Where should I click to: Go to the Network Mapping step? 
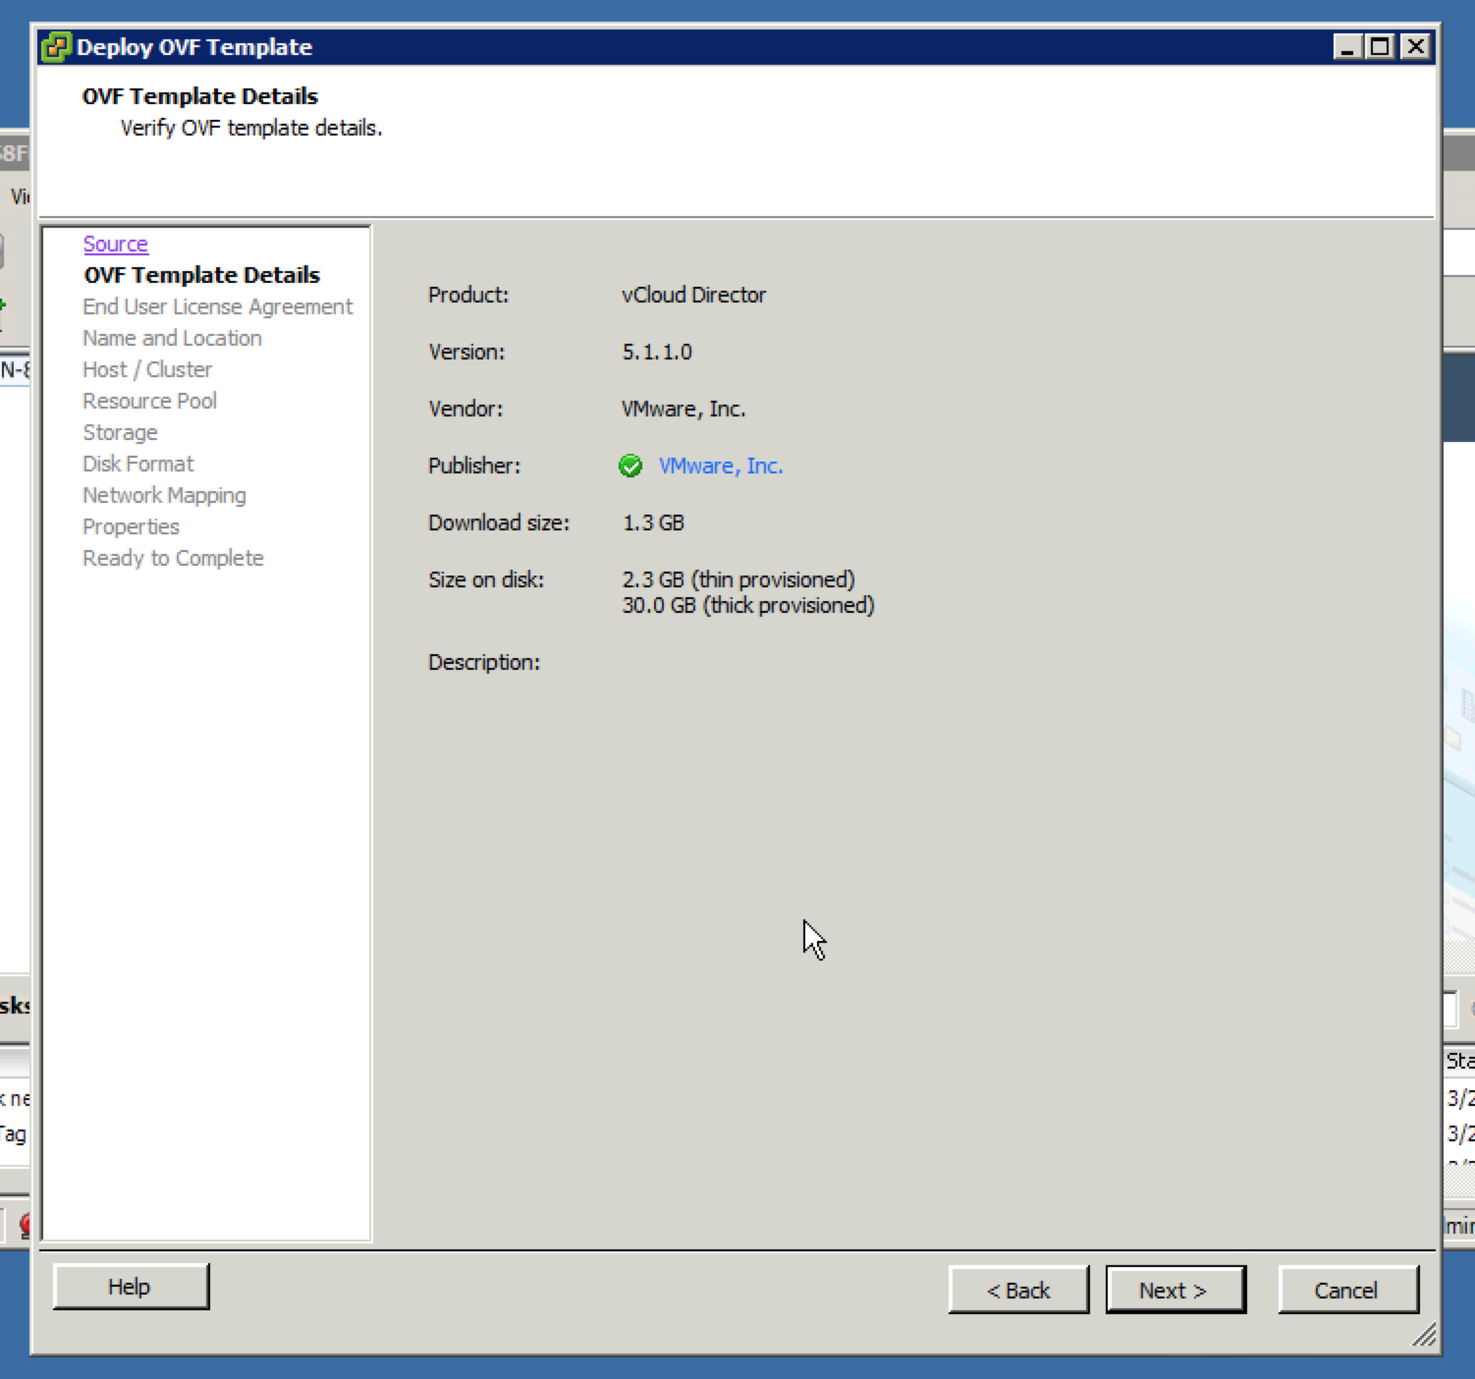164,495
